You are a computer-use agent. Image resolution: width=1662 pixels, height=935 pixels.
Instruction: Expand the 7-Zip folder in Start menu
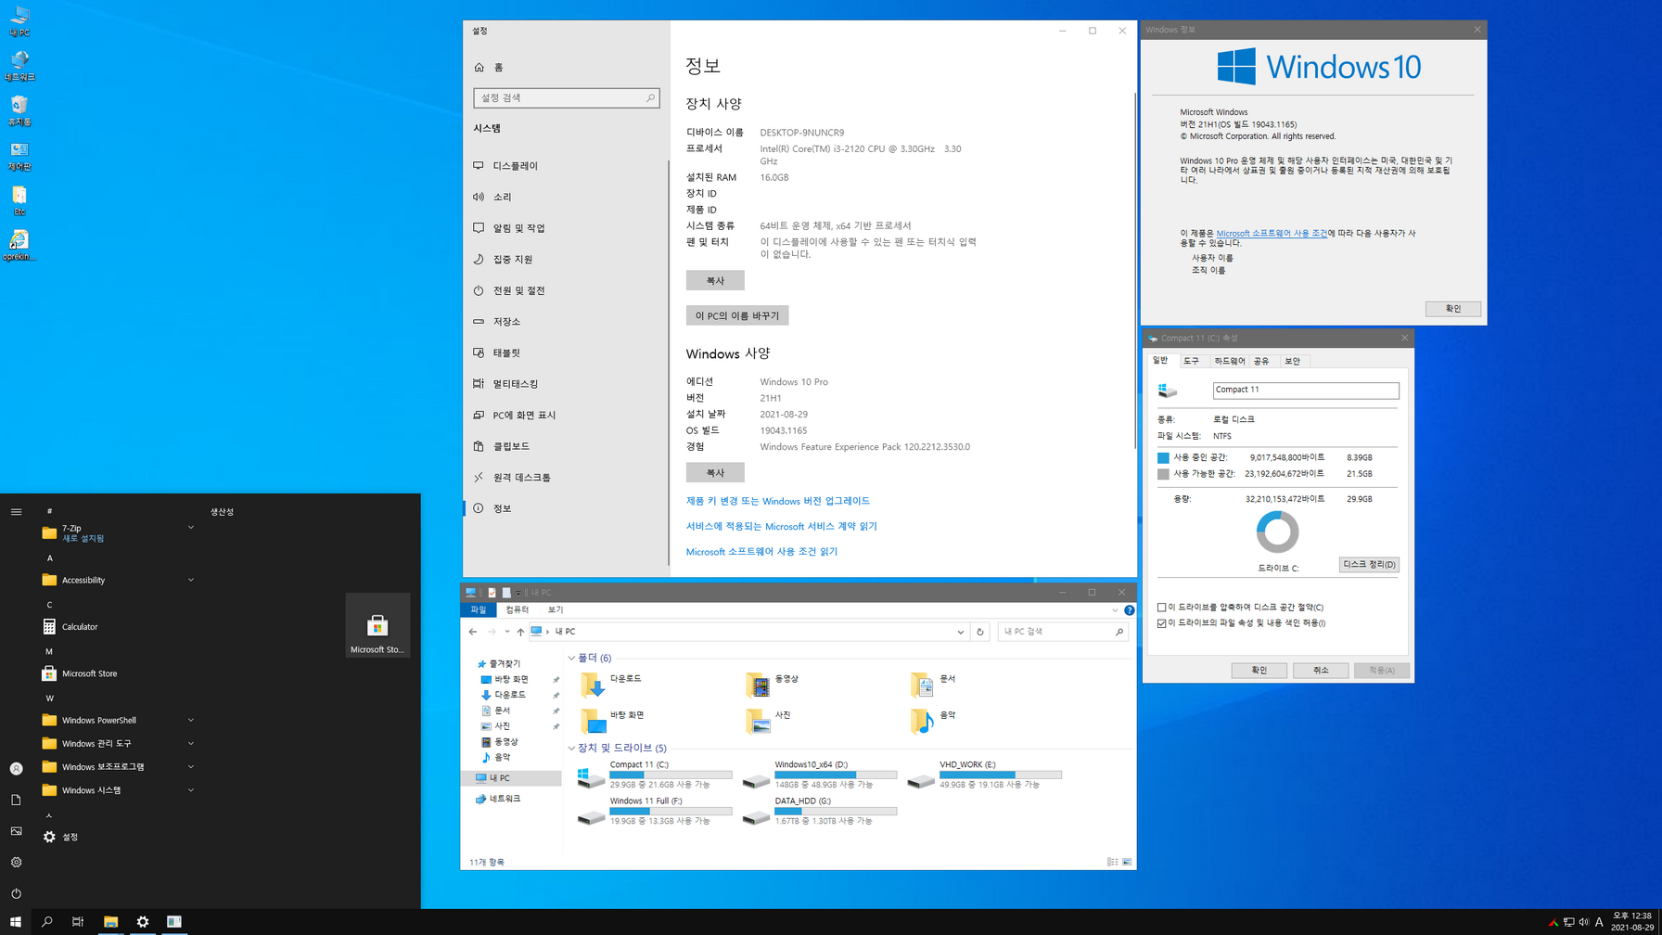click(x=118, y=532)
